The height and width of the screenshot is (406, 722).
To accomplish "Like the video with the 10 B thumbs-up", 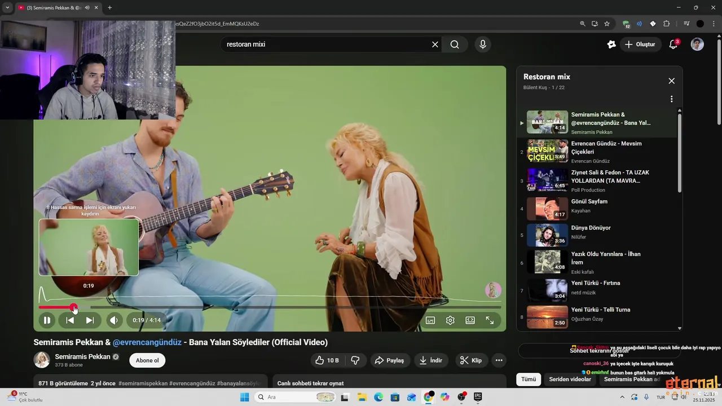I will coord(327,360).
